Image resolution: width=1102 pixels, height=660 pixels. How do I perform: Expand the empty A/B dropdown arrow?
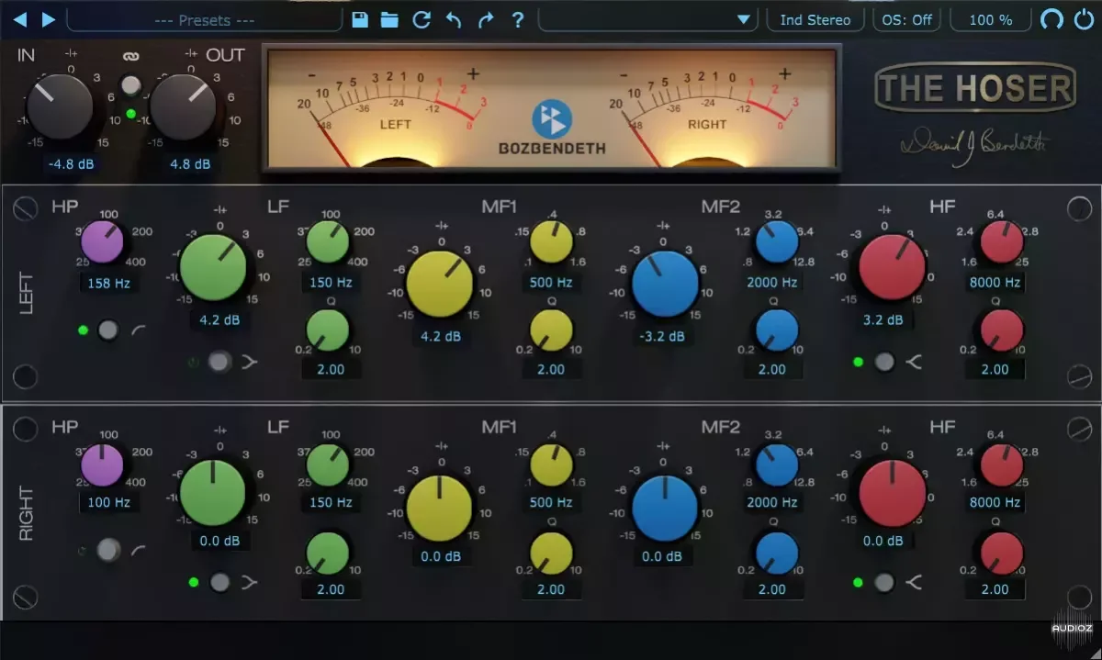(x=744, y=19)
